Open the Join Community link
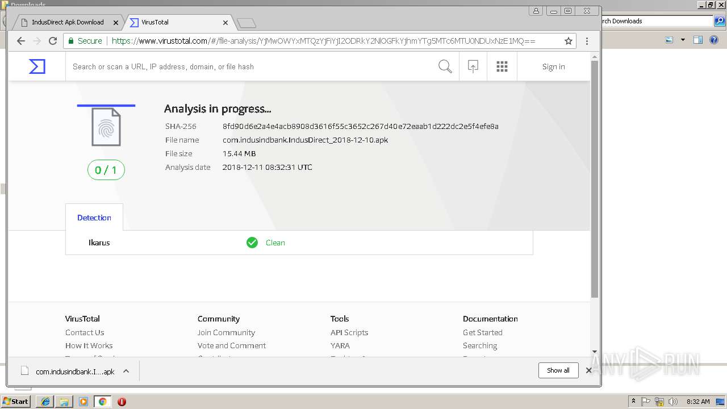Image resolution: width=727 pixels, height=409 pixels. (226, 332)
